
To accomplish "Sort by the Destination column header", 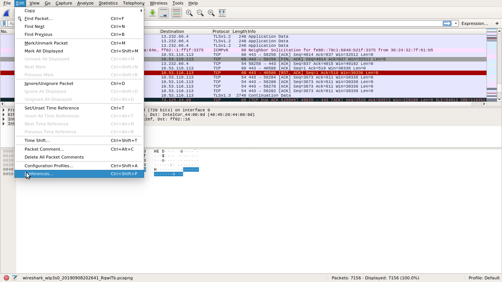I will click(x=186, y=31).
